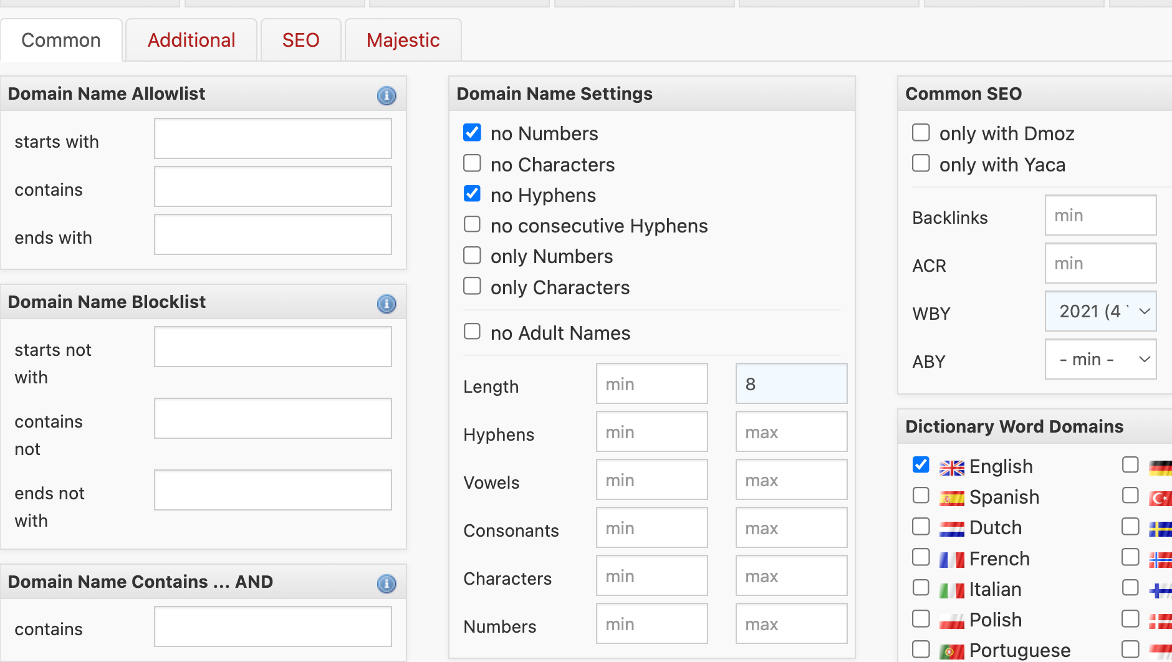Tick the Polish dictionary checkbox

tap(921, 618)
